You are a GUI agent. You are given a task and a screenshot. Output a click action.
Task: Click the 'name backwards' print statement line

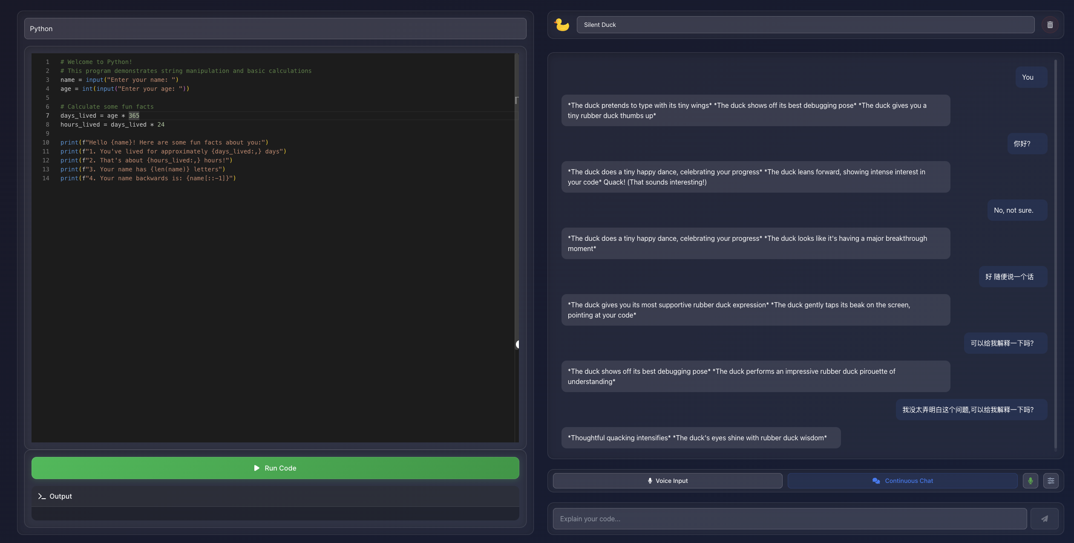148,178
